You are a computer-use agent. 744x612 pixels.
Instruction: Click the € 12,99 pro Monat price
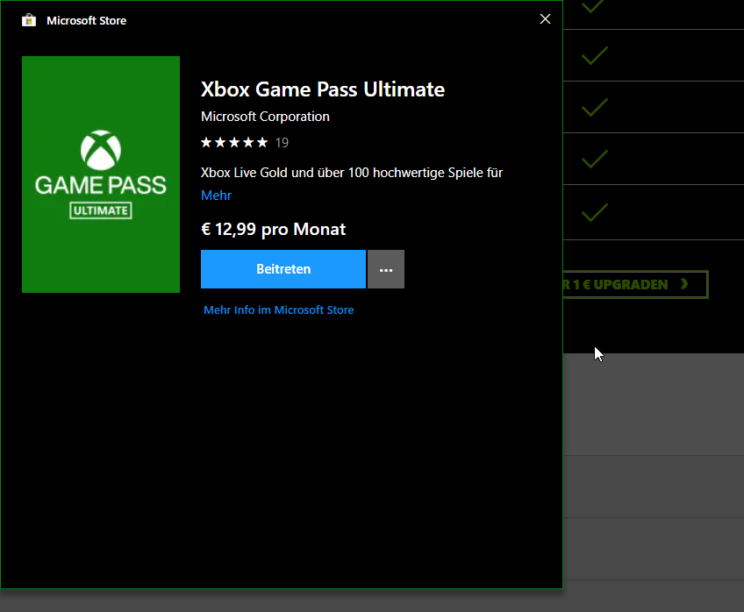pyautogui.click(x=274, y=230)
